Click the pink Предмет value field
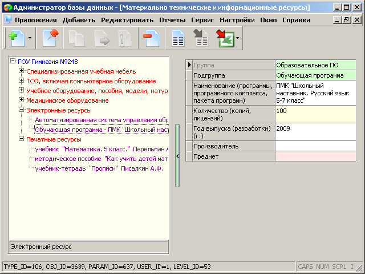Viewport: 365px width, 274px height. [315, 156]
